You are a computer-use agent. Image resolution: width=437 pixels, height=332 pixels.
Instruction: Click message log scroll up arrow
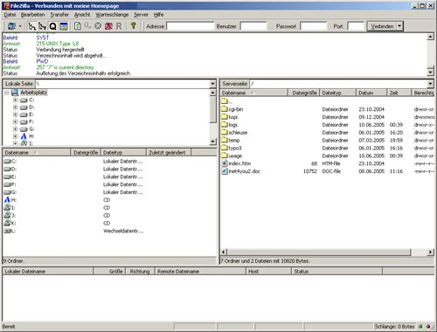(x=430, y=37)
